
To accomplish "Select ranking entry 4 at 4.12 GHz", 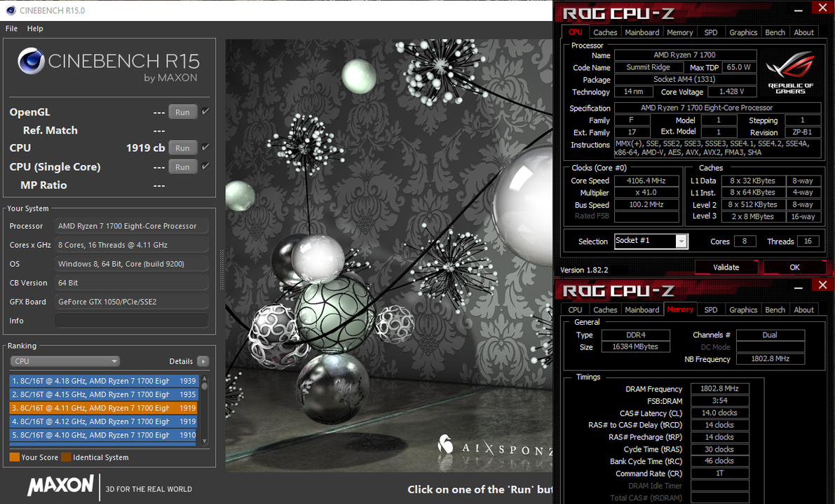I will point(104,421).
